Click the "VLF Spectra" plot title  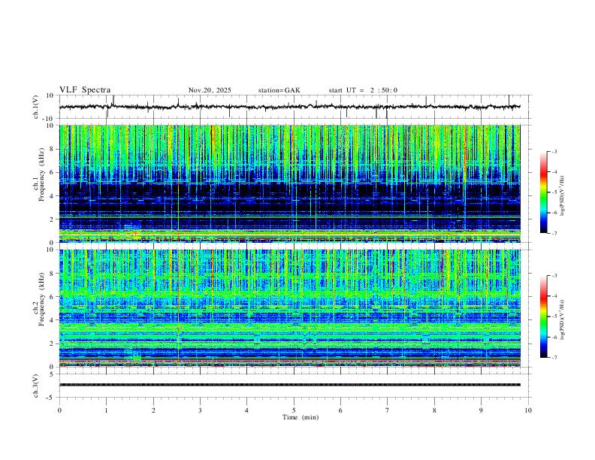pyautogui.click(x=85, y=90)
